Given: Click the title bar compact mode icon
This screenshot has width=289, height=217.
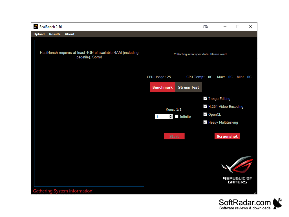Looking at the screenshot, I should [x=206, y=27].
